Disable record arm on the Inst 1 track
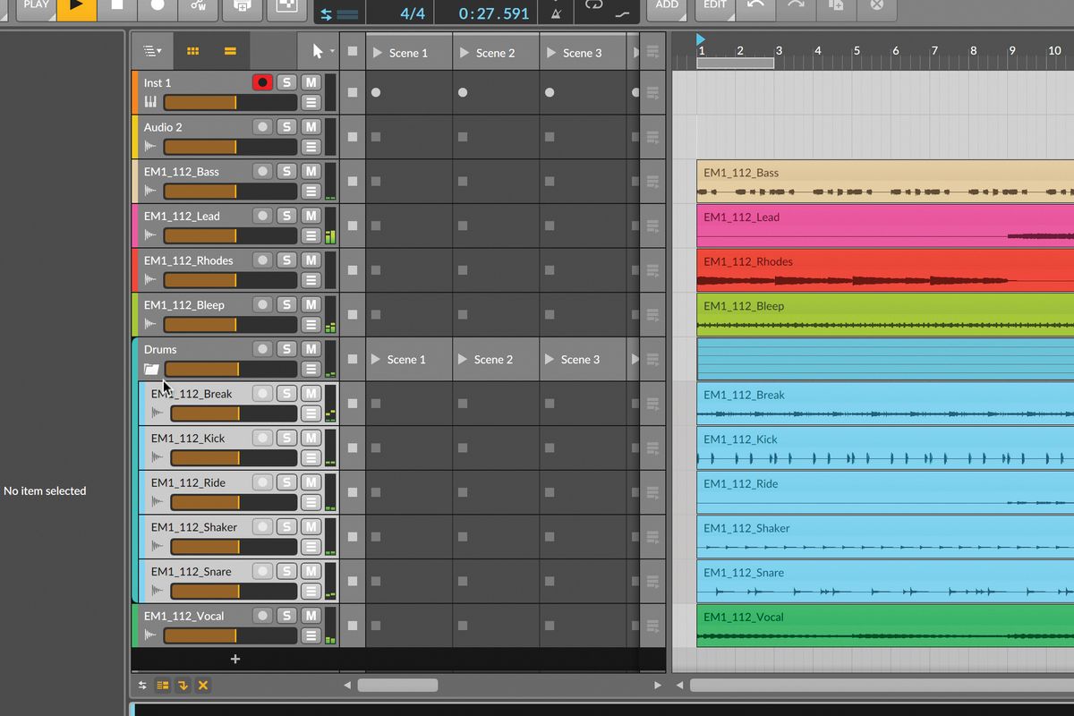 point(262,81)
